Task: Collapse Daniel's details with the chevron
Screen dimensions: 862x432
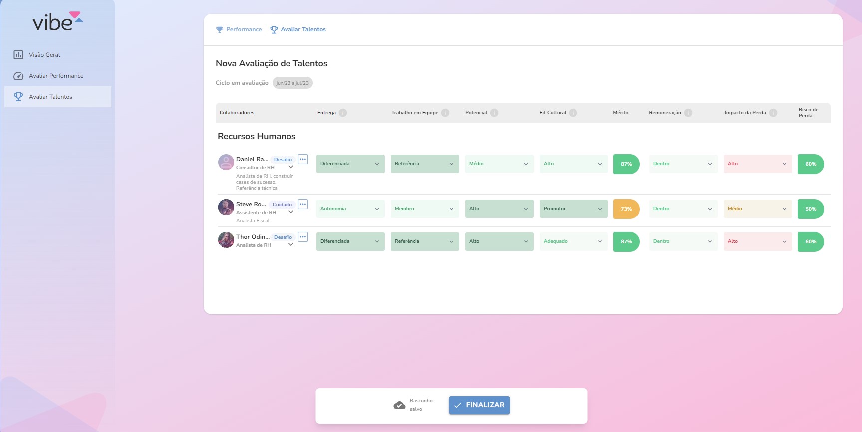Action: tap(291, 167)
